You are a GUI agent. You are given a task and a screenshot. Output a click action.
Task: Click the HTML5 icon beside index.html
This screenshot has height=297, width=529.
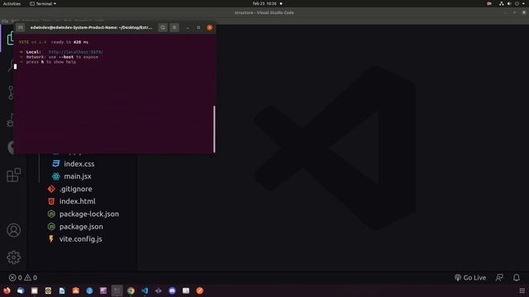(51, 201)
